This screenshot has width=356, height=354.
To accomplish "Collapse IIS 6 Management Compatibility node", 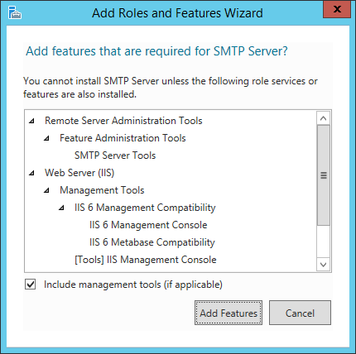I will pyautogui.click(x=61, y=208).
